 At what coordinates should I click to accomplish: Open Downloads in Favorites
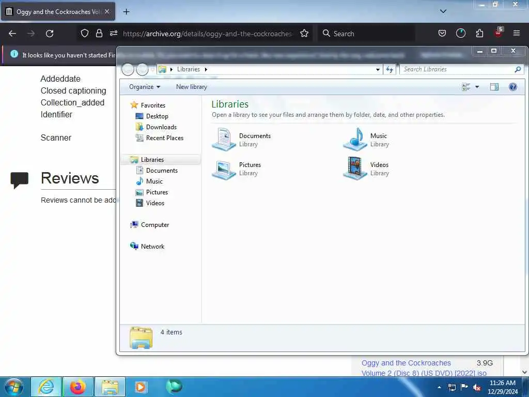[161, 127]
